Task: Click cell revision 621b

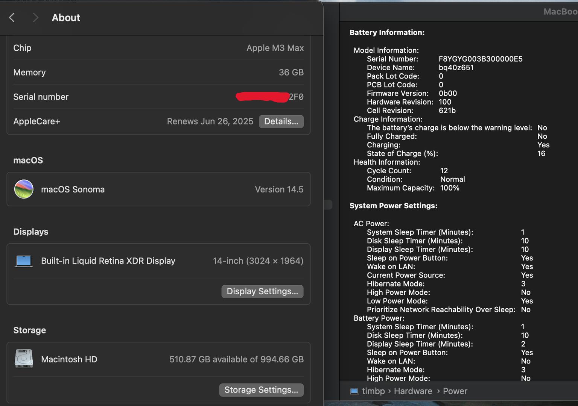Action: [447, 111]
